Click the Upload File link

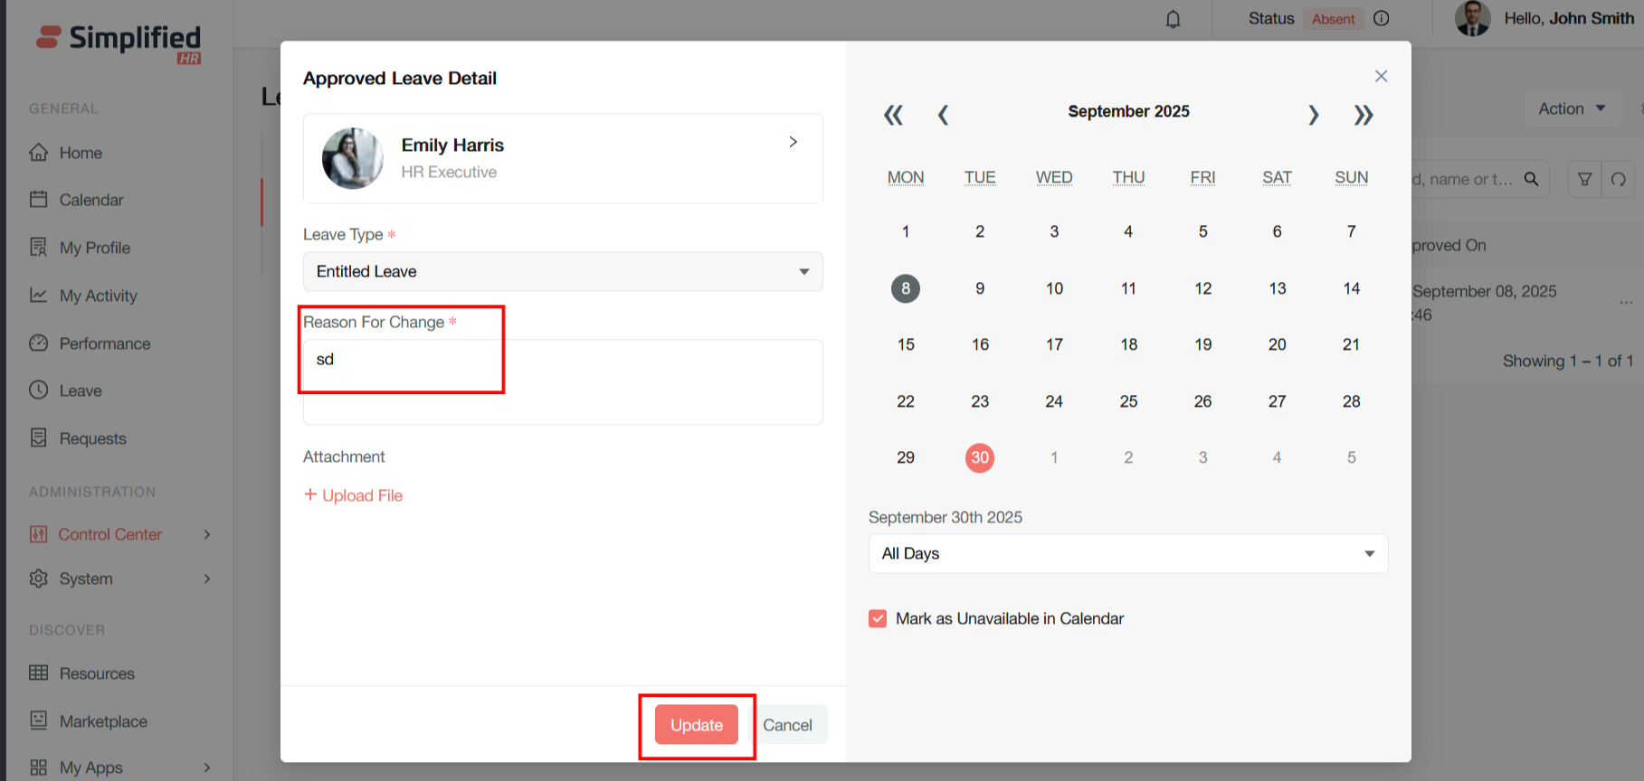(354, 495)
